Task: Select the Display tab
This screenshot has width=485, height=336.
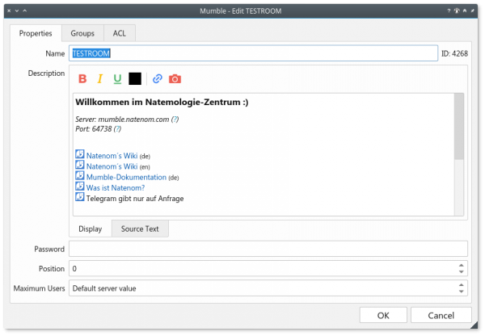Action: 90,229
